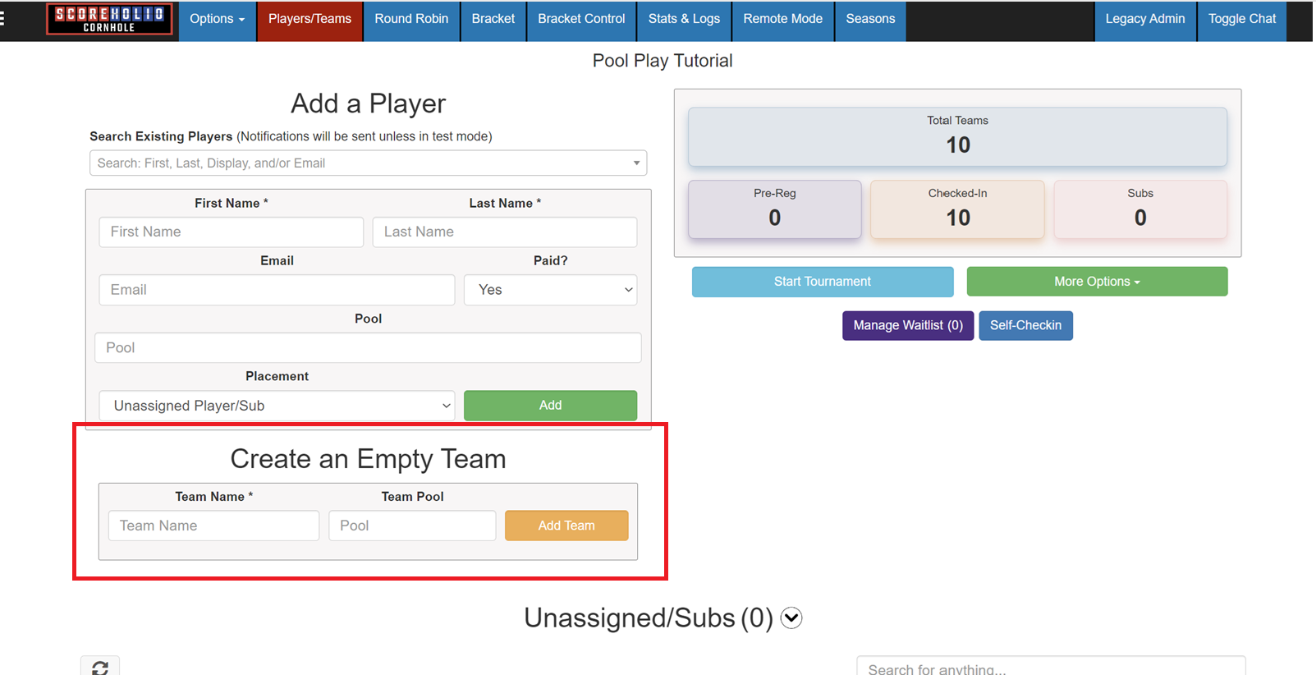
Task: Click the Scoreholio Cornhole logo
Action: [x=109, y=20]
